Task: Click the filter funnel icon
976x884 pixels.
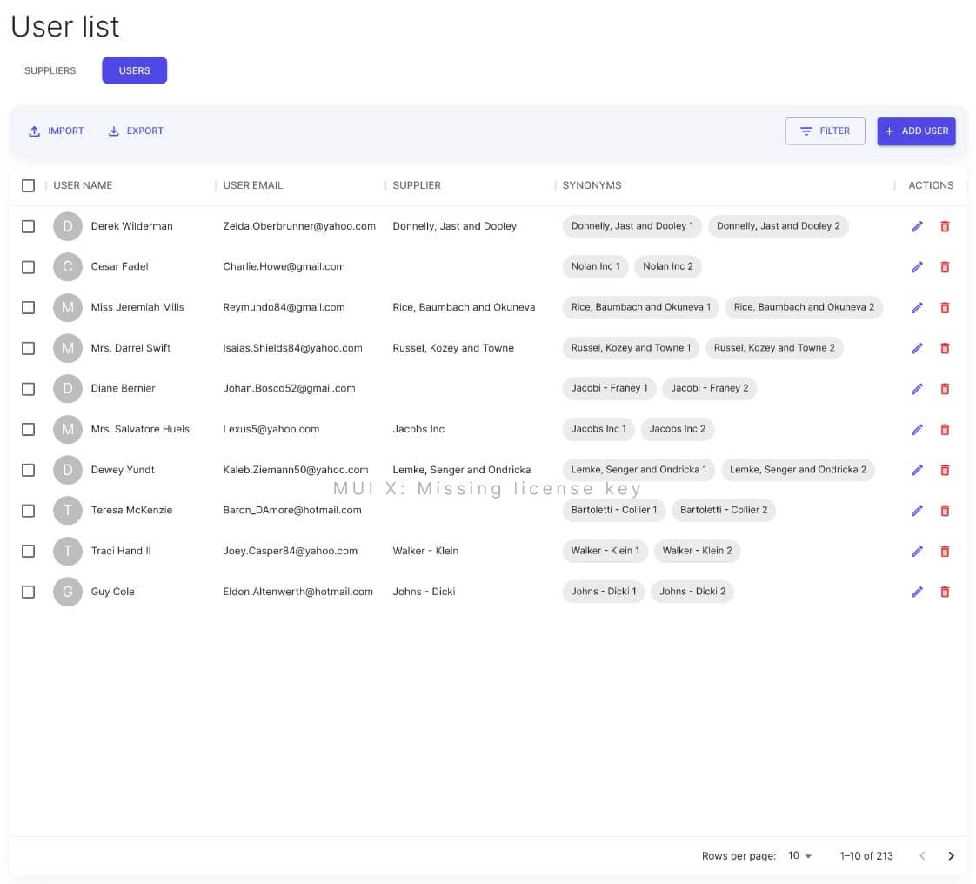Action: click(805, 131)
